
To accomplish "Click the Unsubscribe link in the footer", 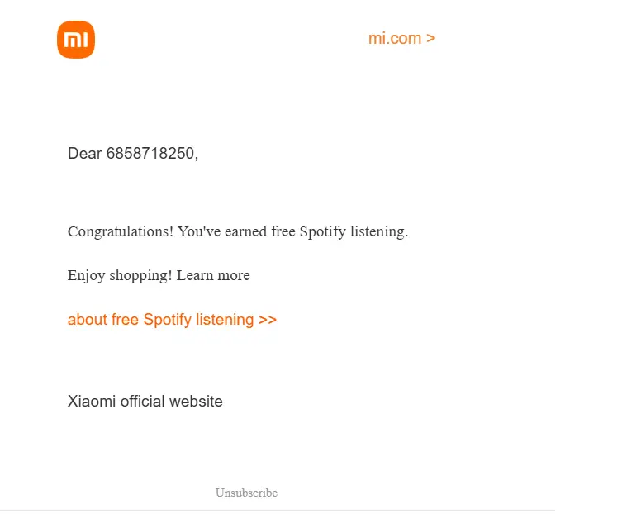I will (x=246, y=493).
